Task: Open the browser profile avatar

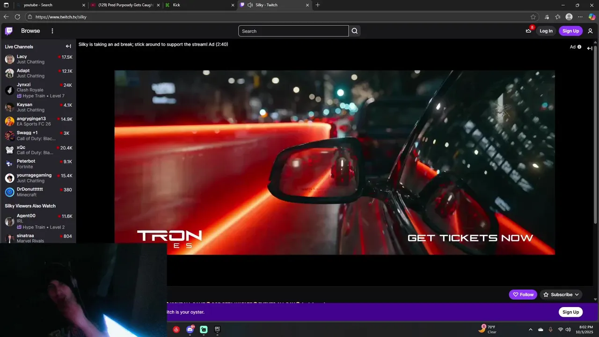Action: coord(569,16)
